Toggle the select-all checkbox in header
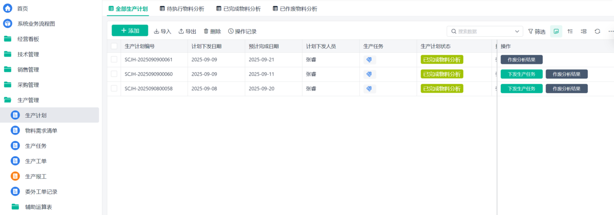The image size is (614, 215). pyautogui.click(x=114, y=46)
